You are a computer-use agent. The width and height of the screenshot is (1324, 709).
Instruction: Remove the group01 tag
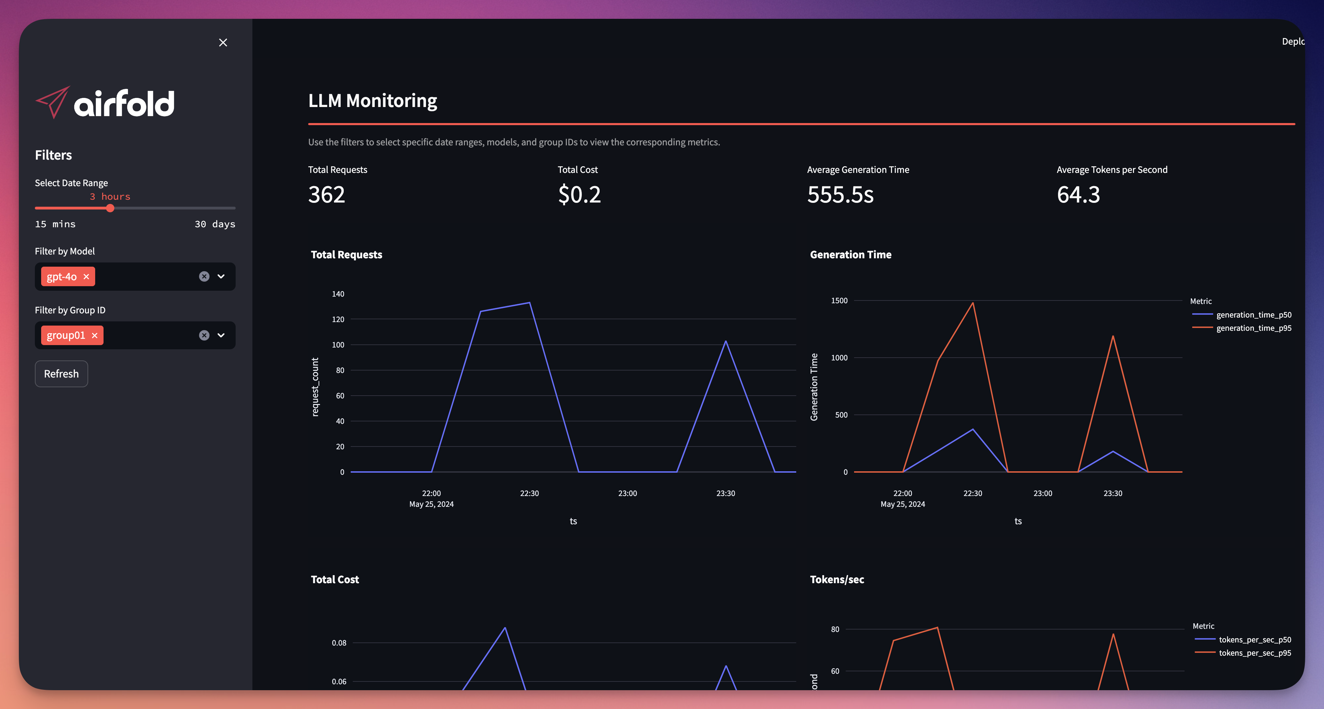[x=94, y=335]
